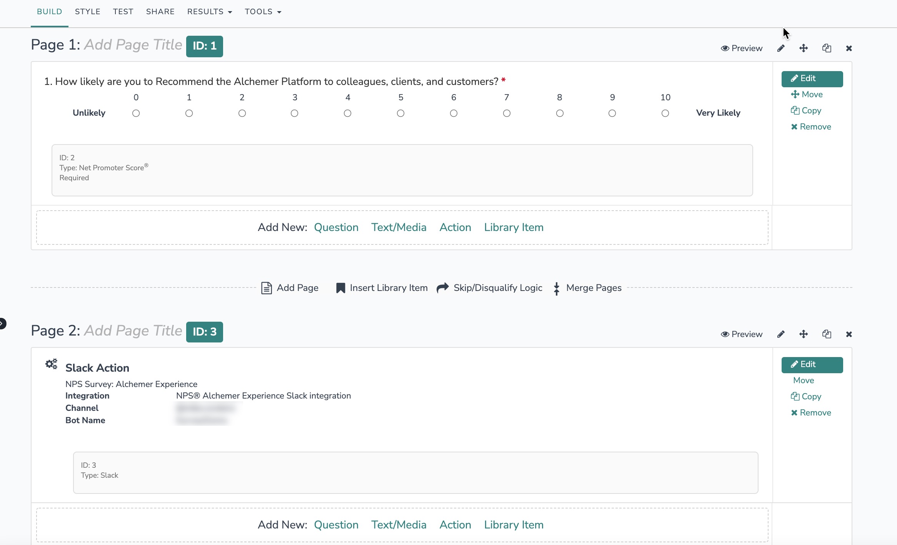Click Page 1 copy page icon
The width and height of the screenshot is (897, 545).
tap(827, 48)
